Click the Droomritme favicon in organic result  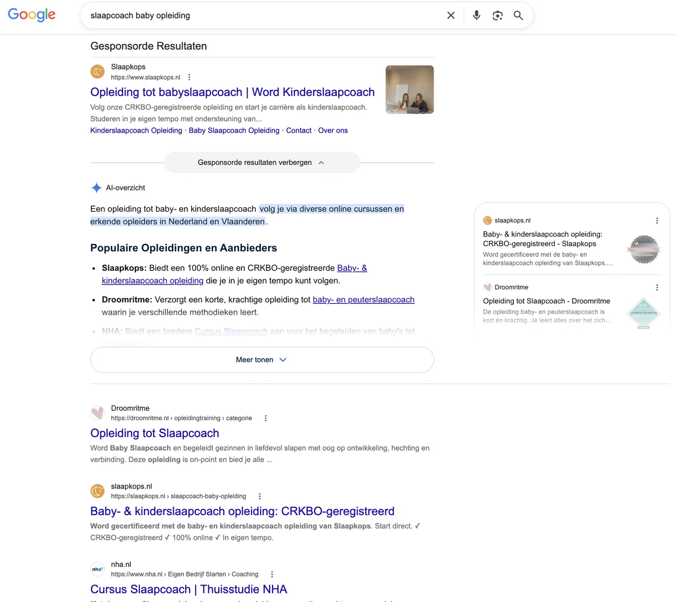(x=98, y=413)
